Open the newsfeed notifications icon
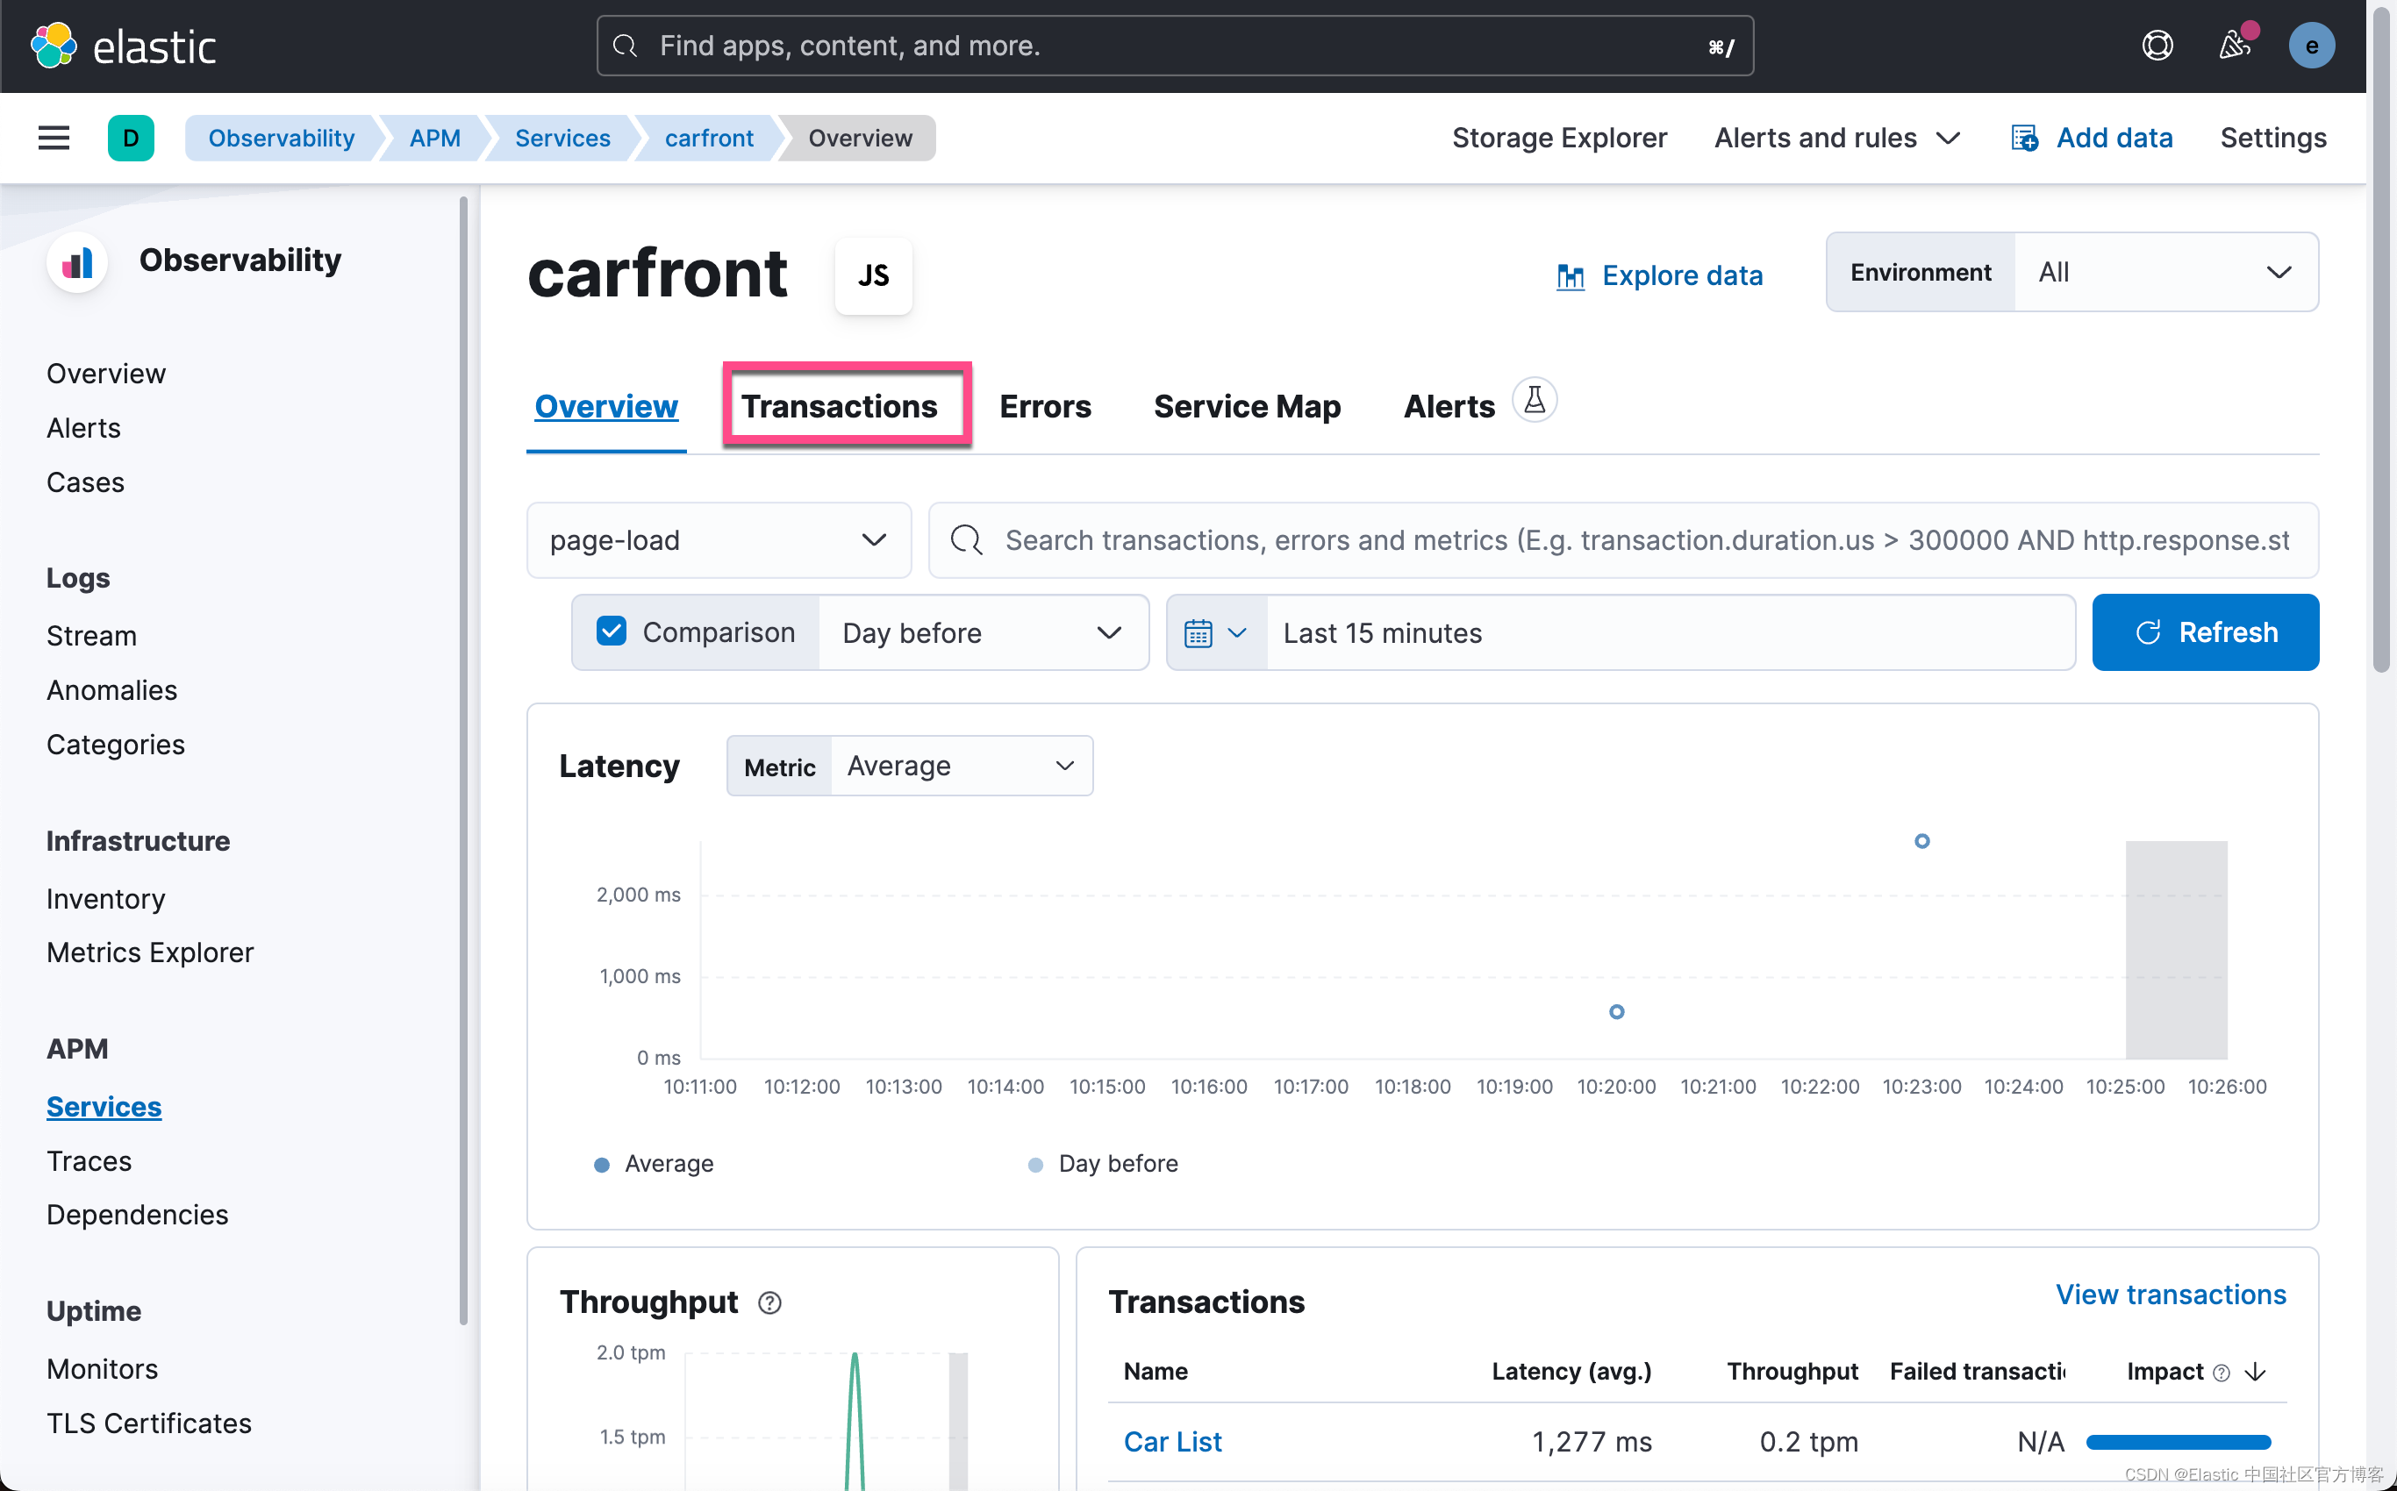The image size is (2397, 1491). [2236, 46]
